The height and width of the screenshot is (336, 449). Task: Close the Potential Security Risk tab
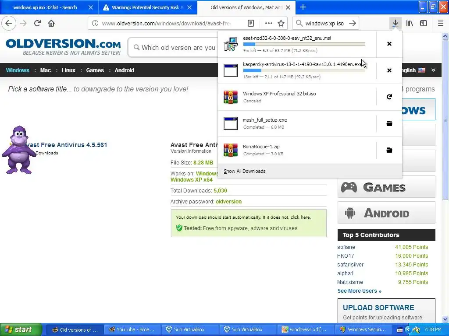pyautogui.click(x=189, y=7)
